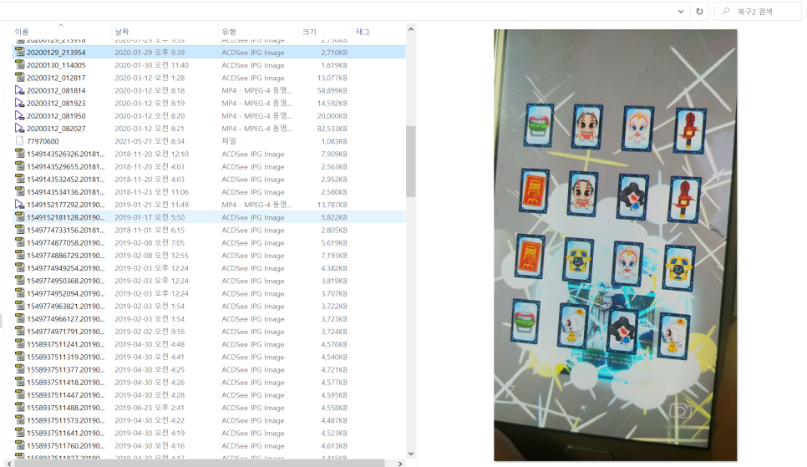Screen dimensions: 807x467
Task: Click the horizontal scroll right arrow
Action: 401,464
